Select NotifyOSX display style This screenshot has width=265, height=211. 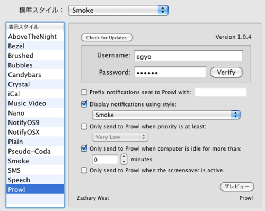(x=35, y=132)
